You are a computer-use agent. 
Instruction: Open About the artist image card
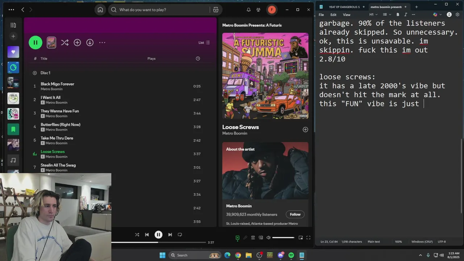(265, 171)
